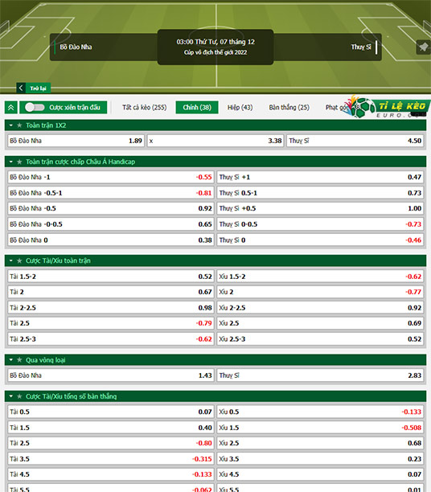The width and height of the screenshot is (431, 492).
Task: Open the Tất cả kèo (255) tab
Action: click(145, 107)
